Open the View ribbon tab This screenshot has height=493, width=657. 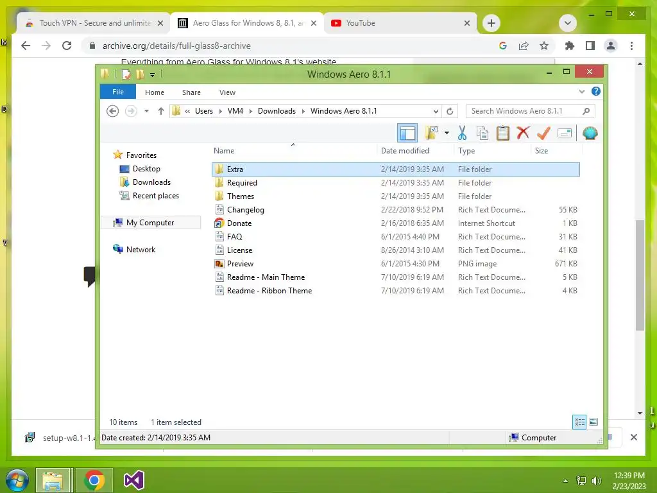pos(227,92)
